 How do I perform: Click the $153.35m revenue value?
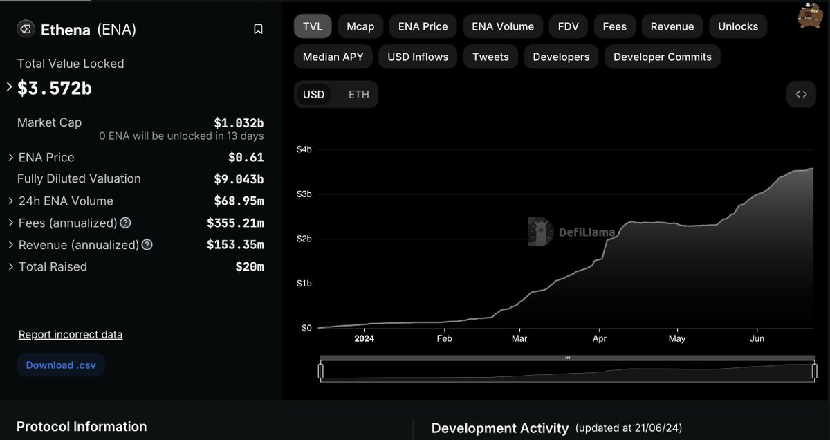point(235,245)
